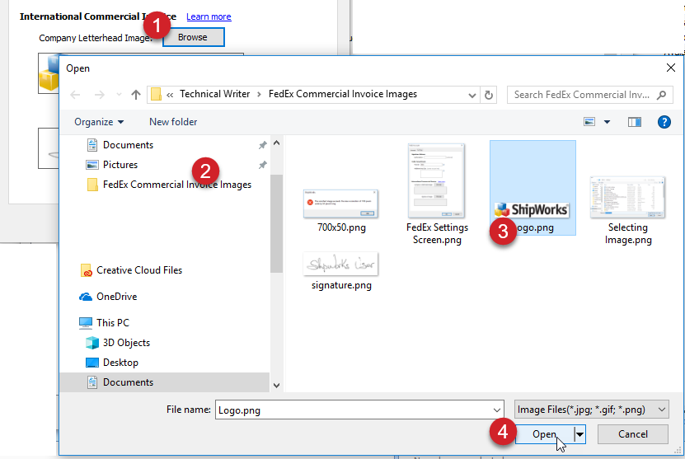Click the search magnifier icon
The image size is (685, 459).
(661, 95)
